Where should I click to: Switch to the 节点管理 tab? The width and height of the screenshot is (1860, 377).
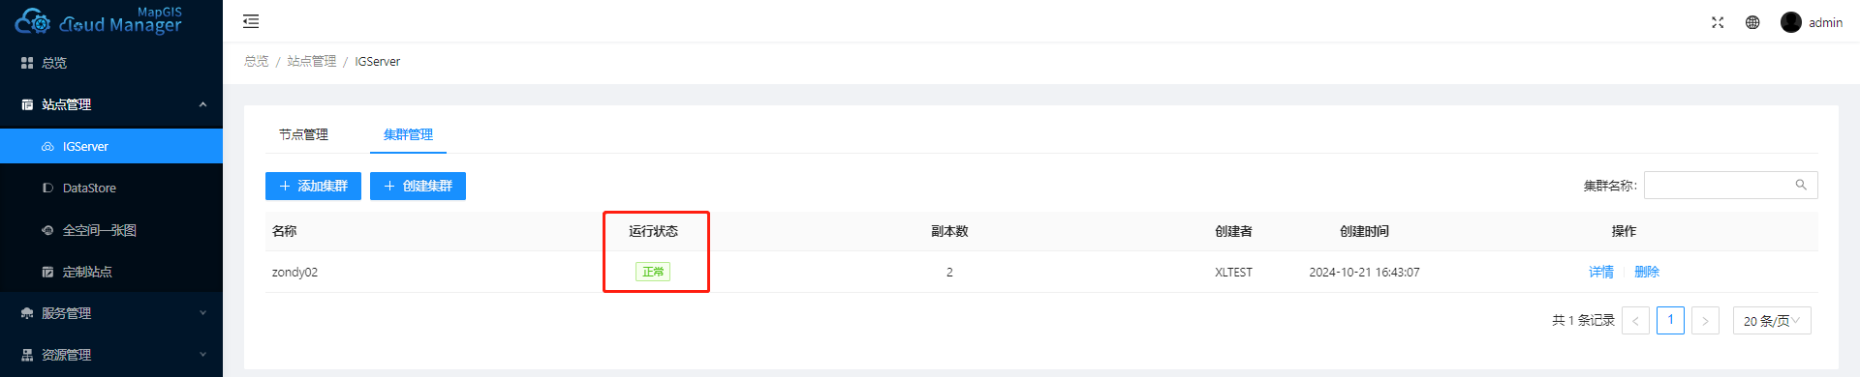point(303,134)
